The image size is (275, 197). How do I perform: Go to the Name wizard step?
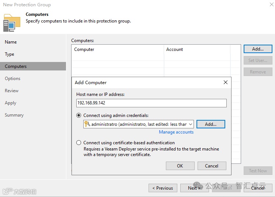tap(11, 42)
